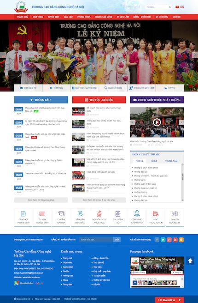Switch language with the UK flag icon
Screen dimensions: 198x303
[182, 7]
